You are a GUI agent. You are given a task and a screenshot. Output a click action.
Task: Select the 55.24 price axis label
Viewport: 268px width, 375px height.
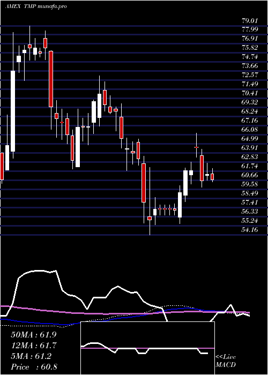250,220
